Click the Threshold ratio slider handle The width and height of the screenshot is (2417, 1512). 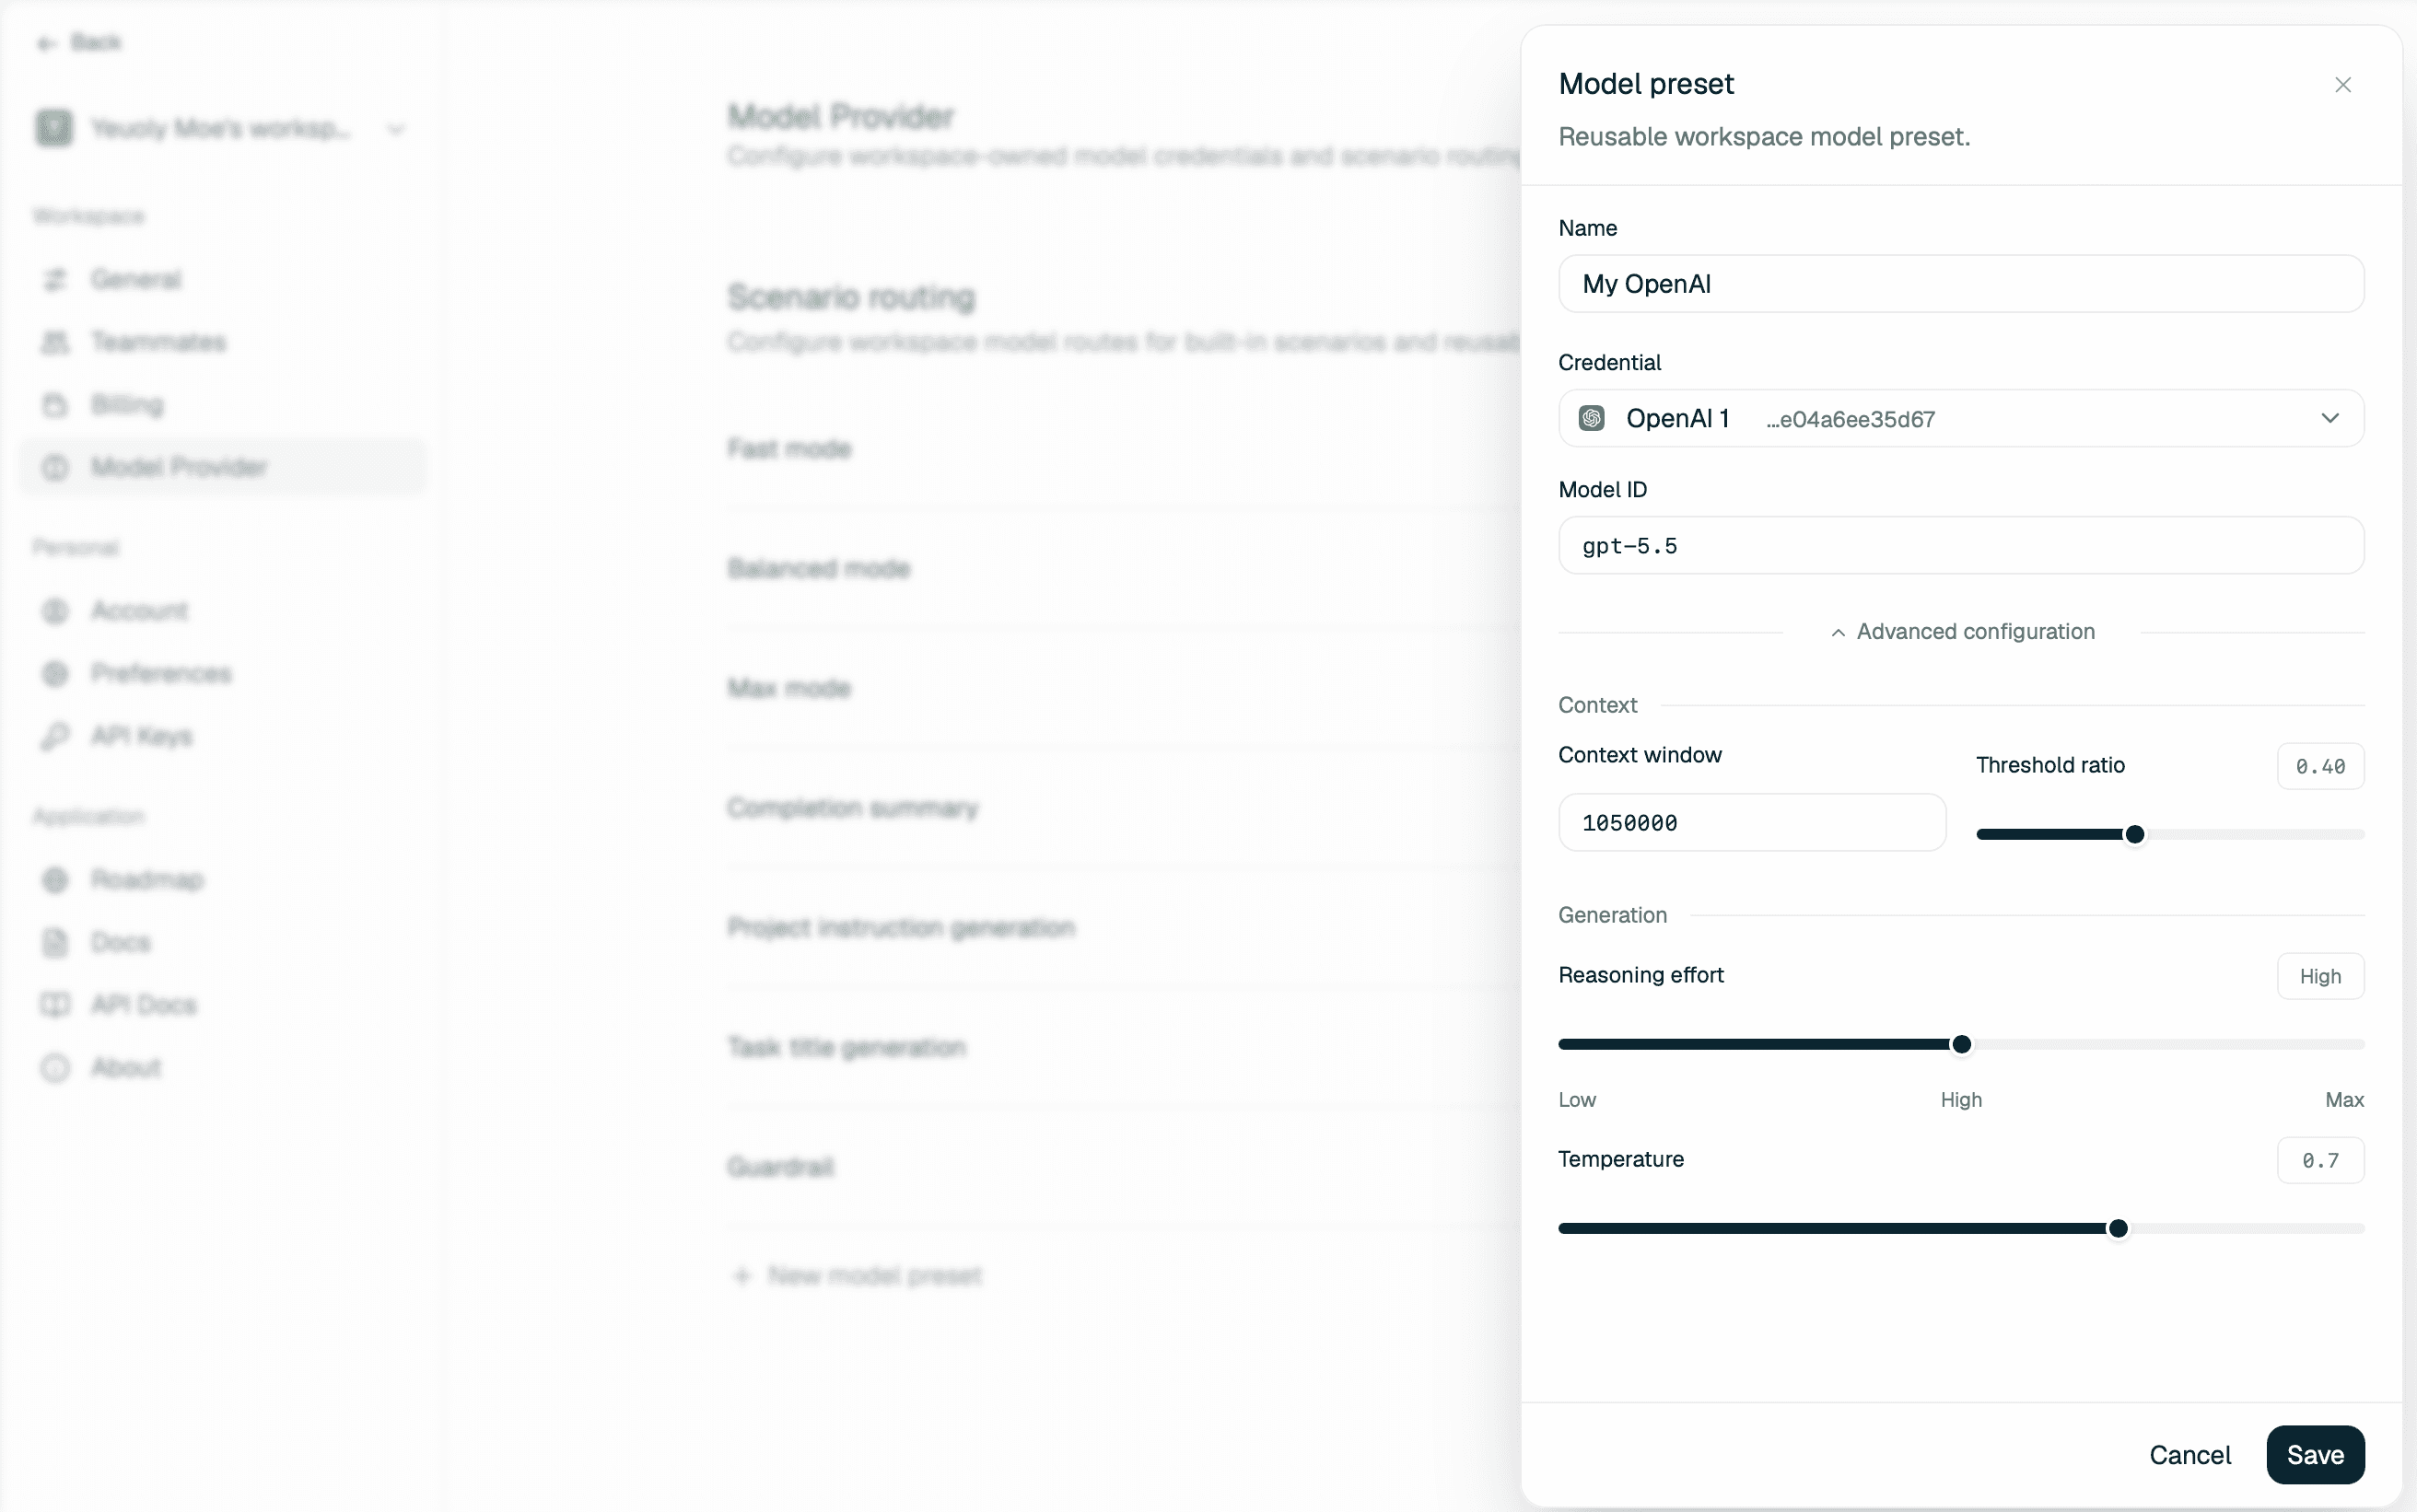tap(2134, 835)
